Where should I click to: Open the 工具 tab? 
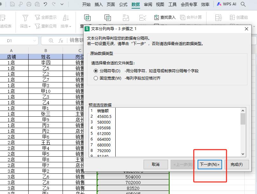pyautogui.click(x=172, y=4)
